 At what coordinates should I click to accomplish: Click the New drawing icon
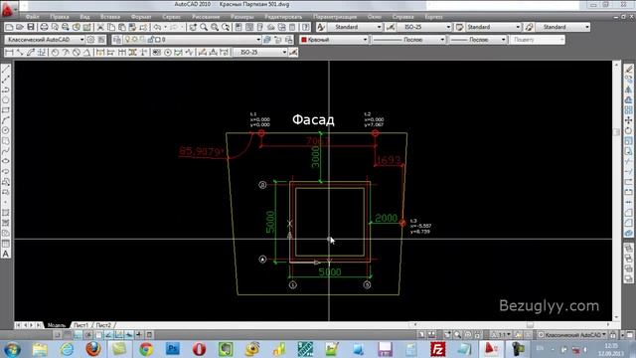pyautogui.click(x=9, y=27)
